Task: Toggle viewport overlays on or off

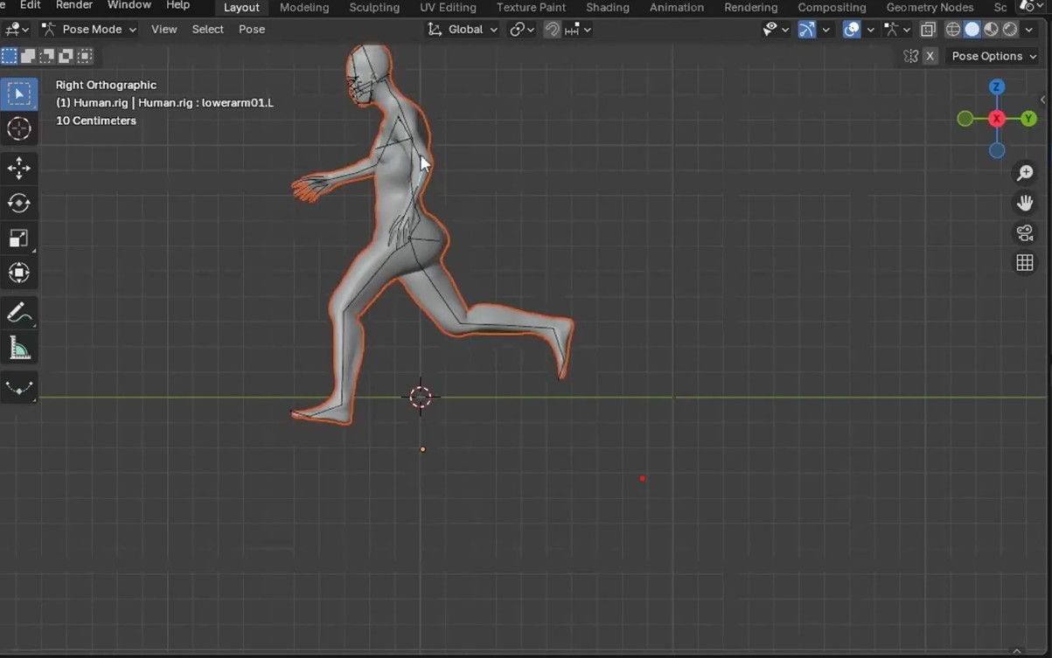Action: coord(852,30)
